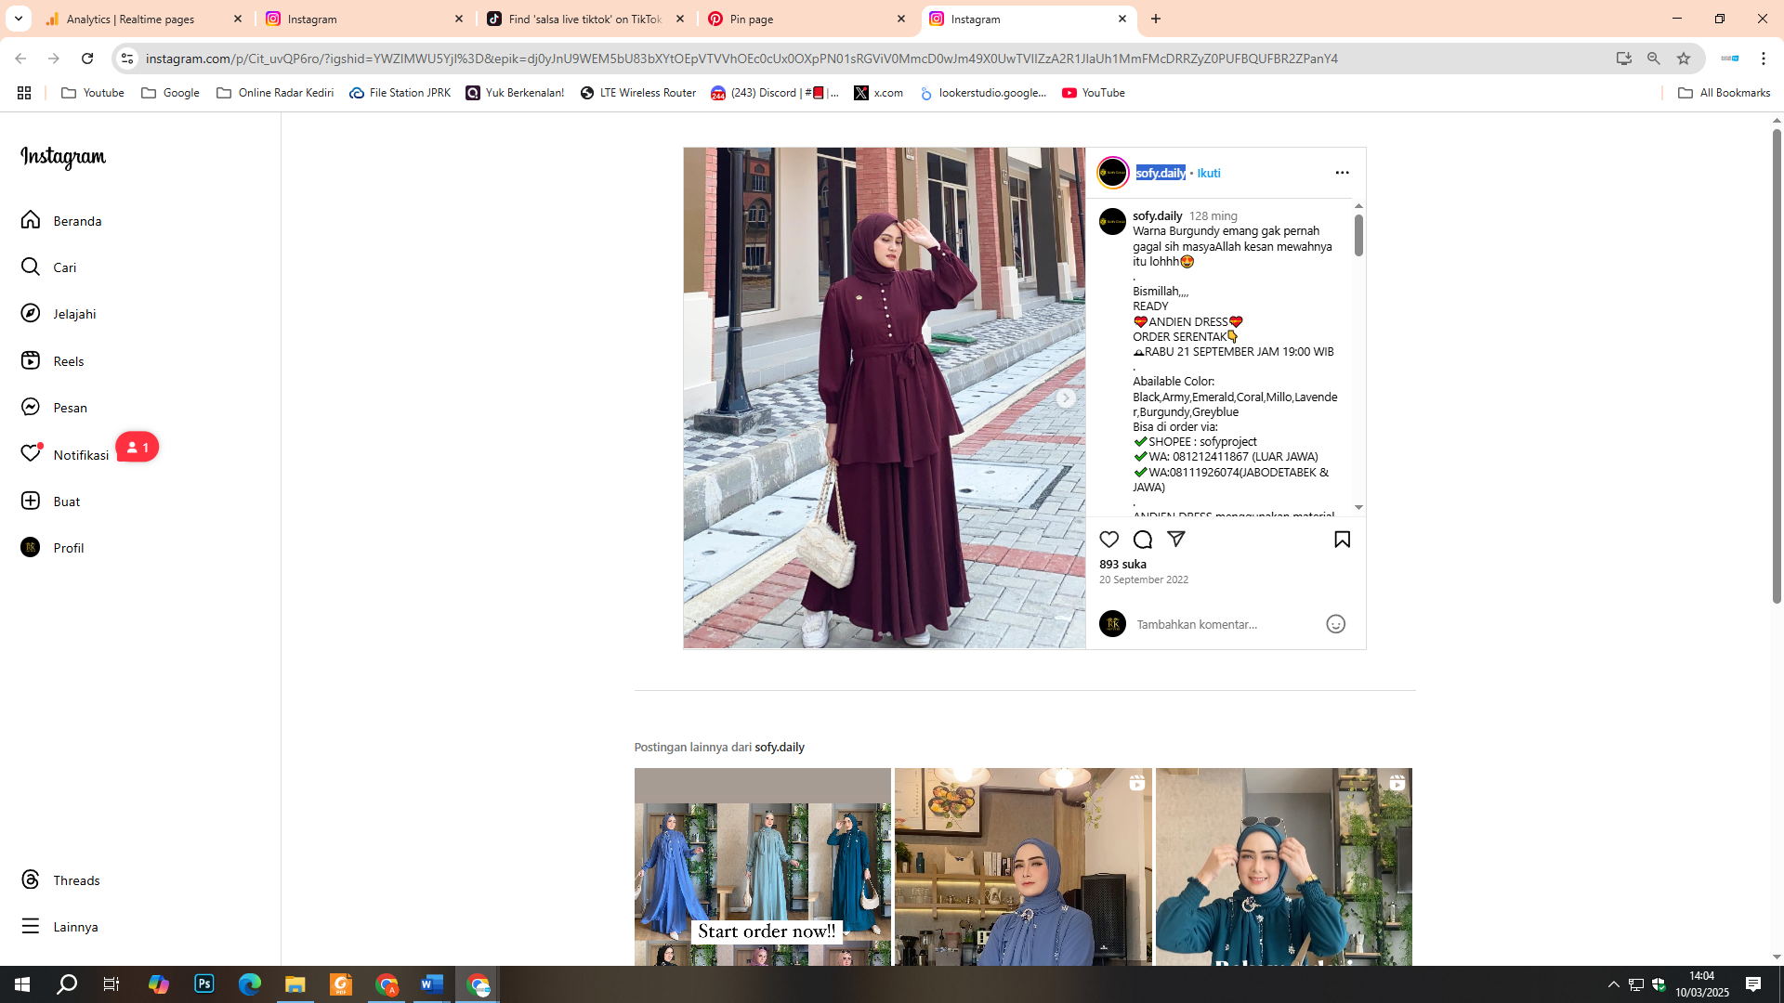This screenshot has width=1784, height=1003.
Task: Open Pesan messages
Action: [x=54, y=408]
